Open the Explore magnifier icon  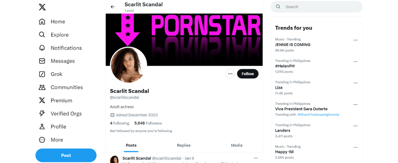tap(42, 35)
